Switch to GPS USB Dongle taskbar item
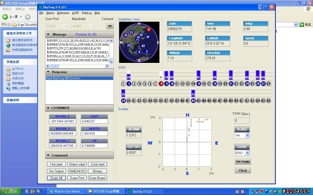Screen dimensions: 313x195 click(x=106, y=192)
